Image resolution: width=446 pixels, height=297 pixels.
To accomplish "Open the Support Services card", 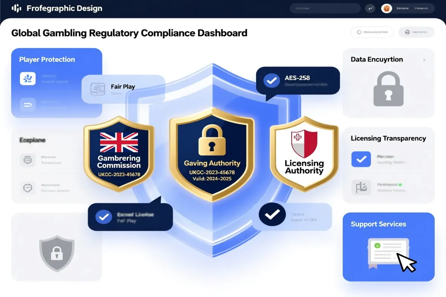I will point(388,247).
